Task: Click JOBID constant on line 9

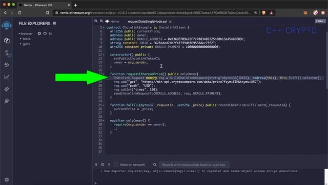Action: [x=163, y=43]
